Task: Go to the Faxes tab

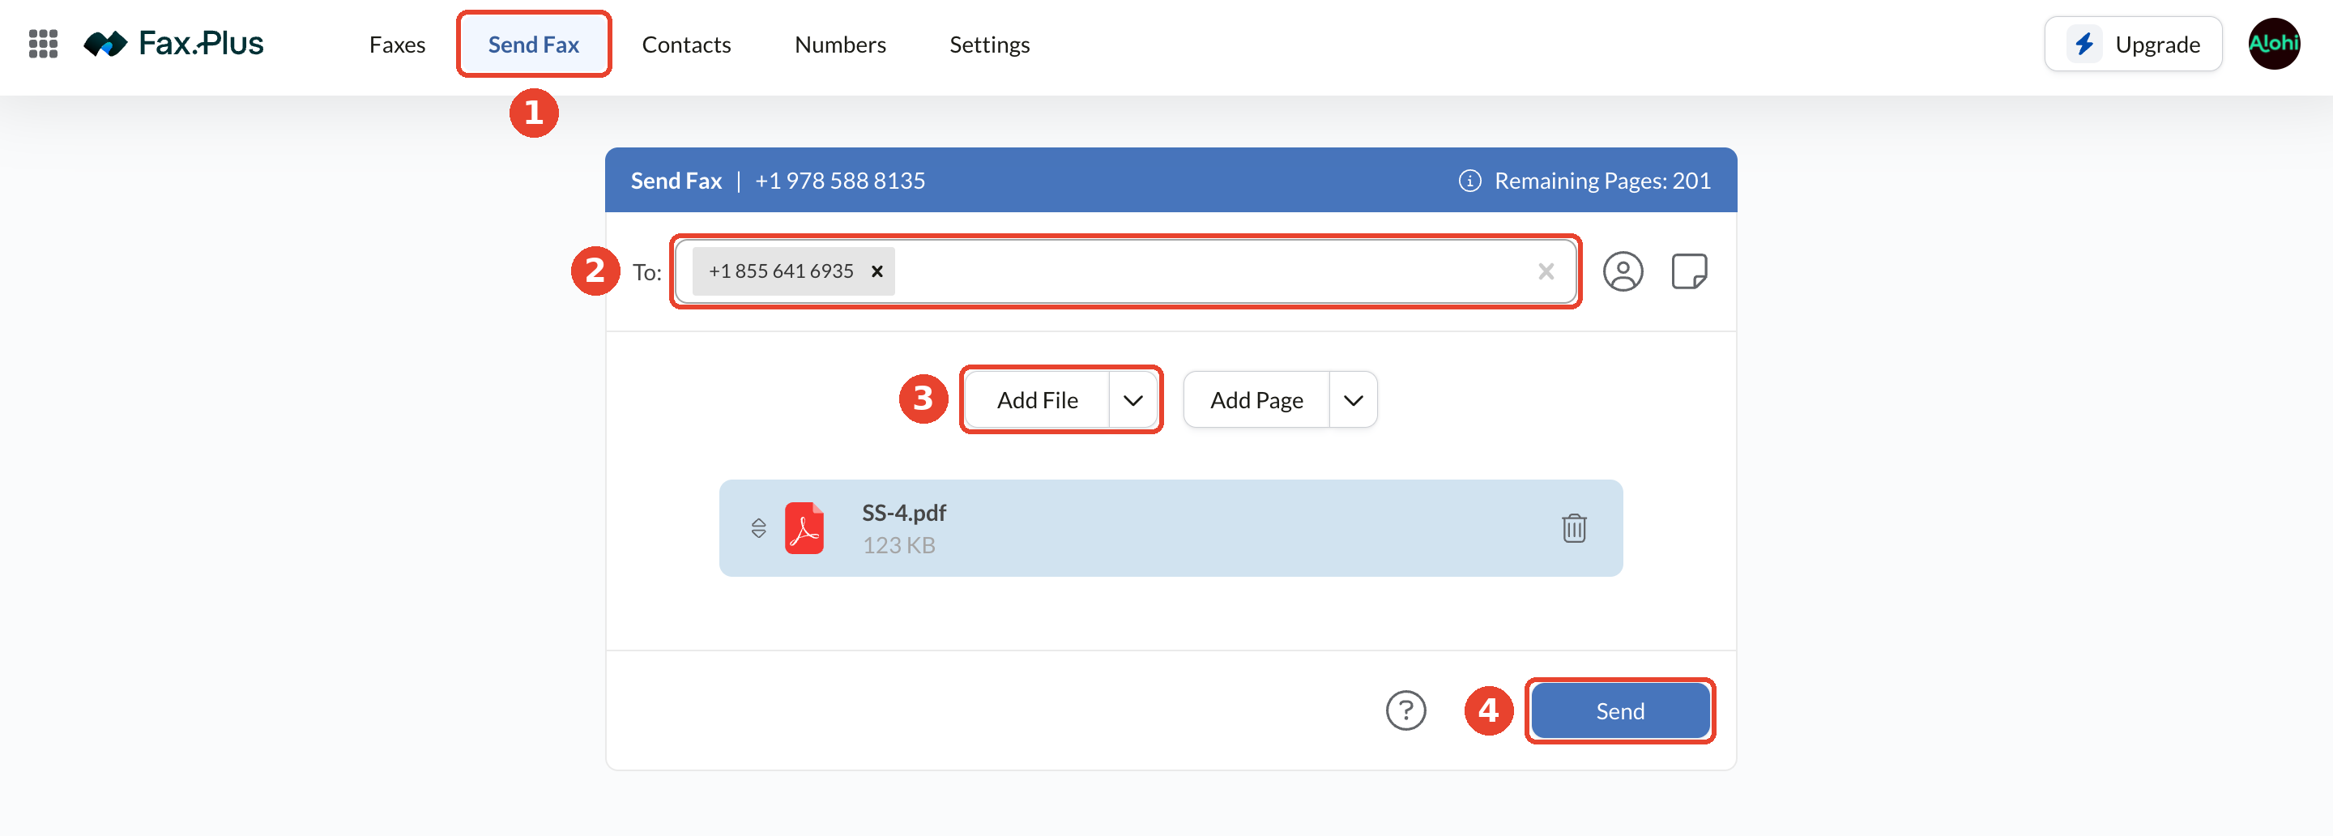Action: coord(397,45)
